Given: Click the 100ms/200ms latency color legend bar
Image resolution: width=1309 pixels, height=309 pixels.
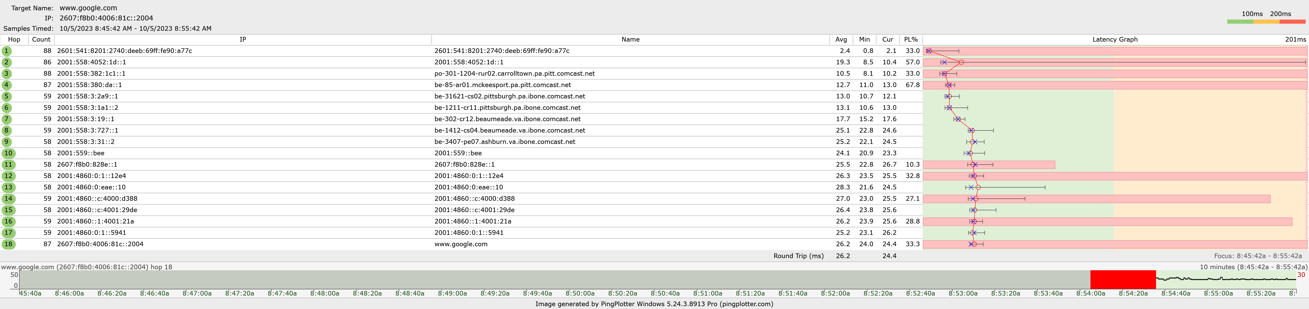Looking at the screenshot, I should coord(1266,22).
